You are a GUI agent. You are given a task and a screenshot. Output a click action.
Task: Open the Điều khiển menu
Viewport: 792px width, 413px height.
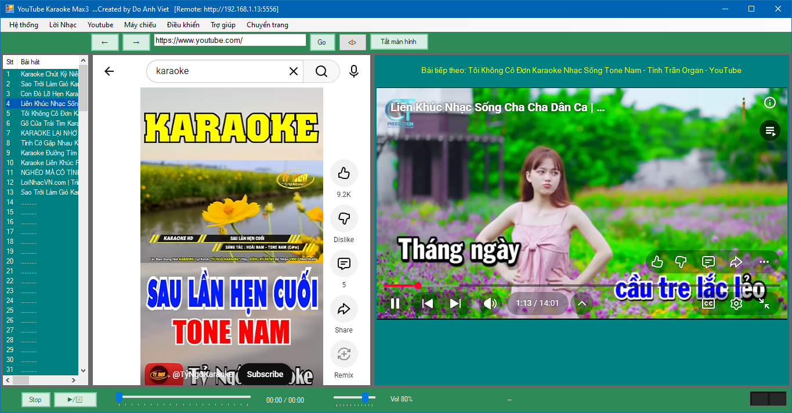click(183, 25)
